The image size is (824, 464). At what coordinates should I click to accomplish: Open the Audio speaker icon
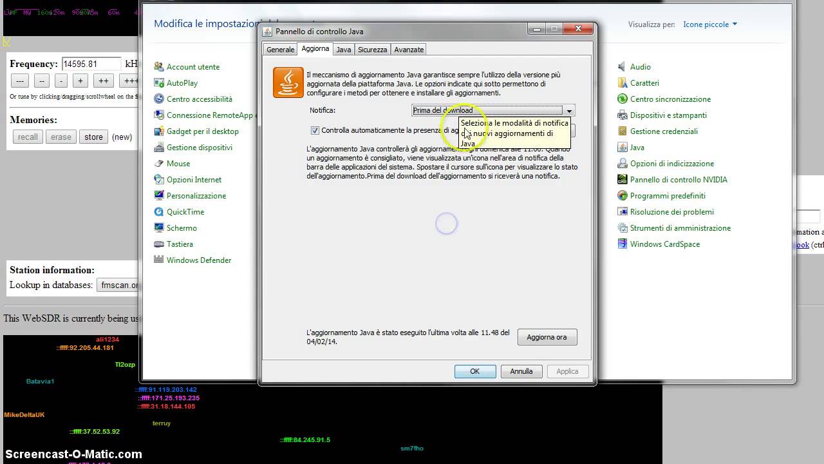(x=623, y=67)
